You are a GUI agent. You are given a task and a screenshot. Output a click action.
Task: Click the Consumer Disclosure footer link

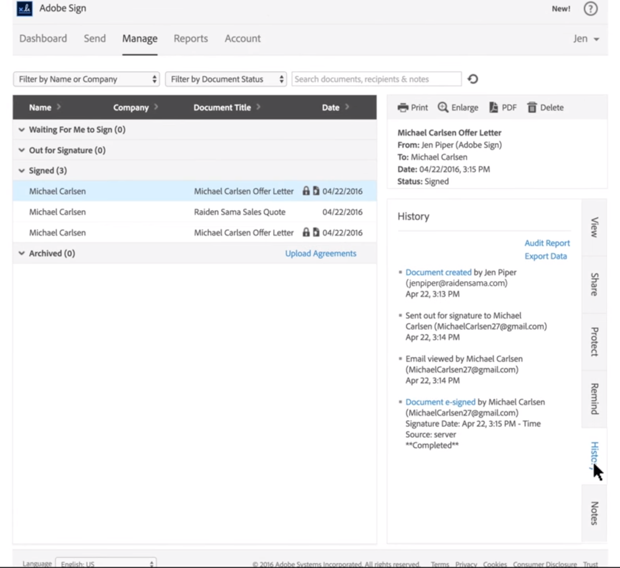pos(545,564)
